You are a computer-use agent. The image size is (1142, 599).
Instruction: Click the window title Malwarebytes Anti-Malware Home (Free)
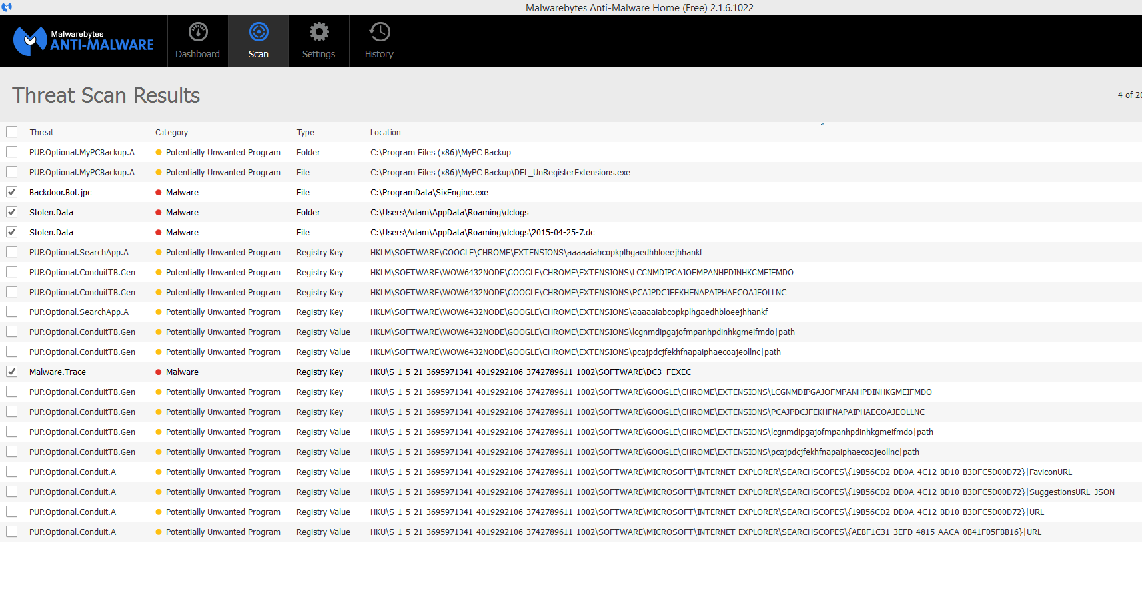coord(640,8)
